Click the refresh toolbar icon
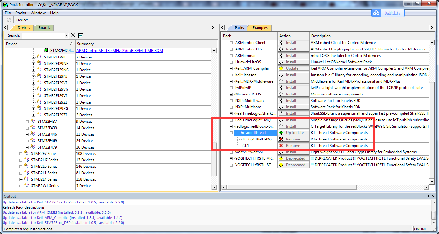 (9, 20)
